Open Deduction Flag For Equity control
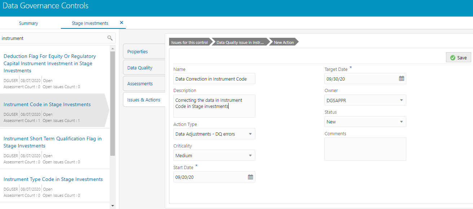473x209 pixels. tap(50, 63)
